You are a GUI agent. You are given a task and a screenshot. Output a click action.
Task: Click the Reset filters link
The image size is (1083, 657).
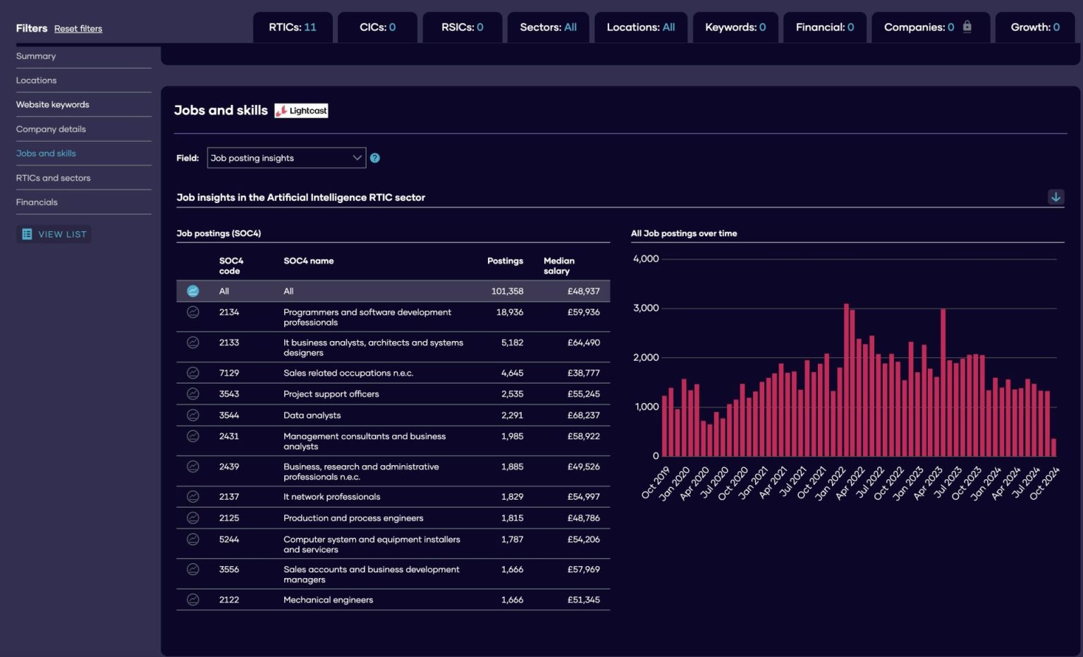[x=78, y=28]
